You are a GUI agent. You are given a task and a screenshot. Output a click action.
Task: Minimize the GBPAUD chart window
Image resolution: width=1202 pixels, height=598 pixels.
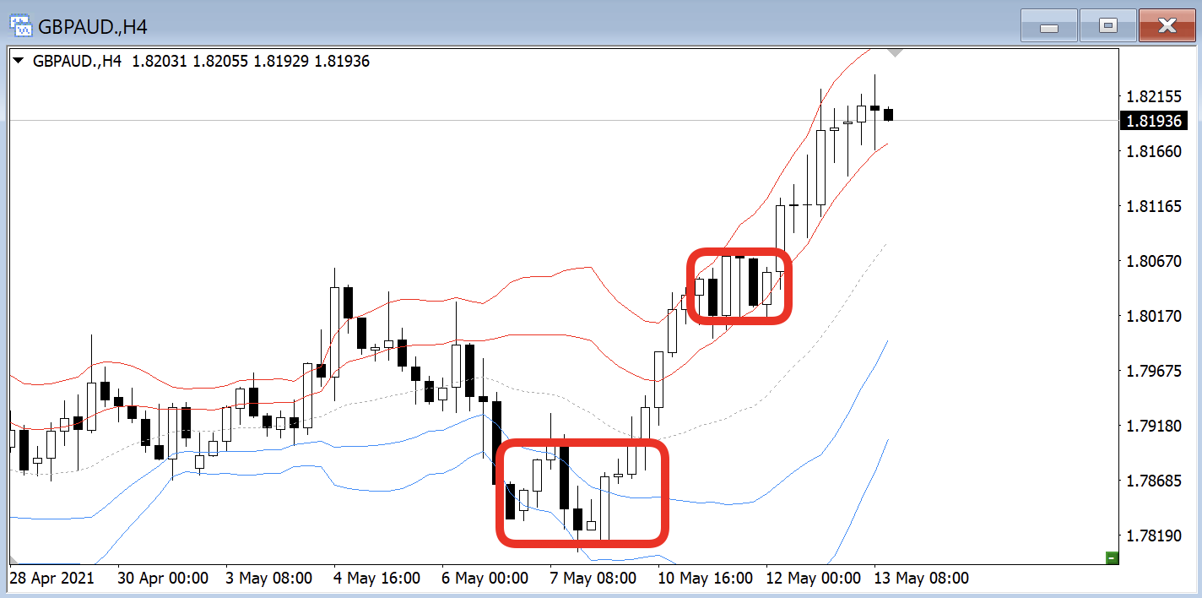1049,26
